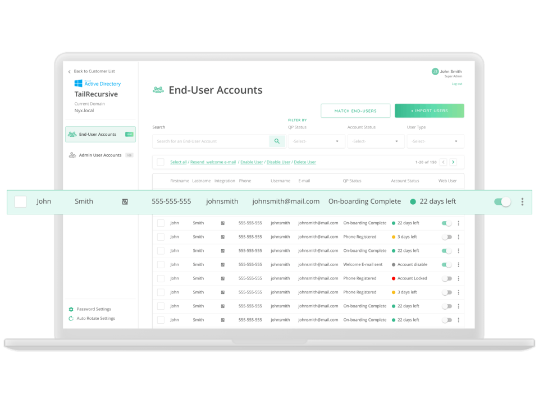Viewport: 539px width, 404px height.
Task: Tick the bulk-action checkbox beside Select all
Action: 161,162
